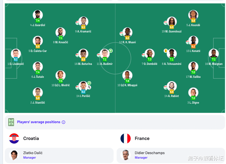Image resolution: width=226 pixels, height=164 pixels.
Task: Open Players' average positions link
Action: pos(39,122)
